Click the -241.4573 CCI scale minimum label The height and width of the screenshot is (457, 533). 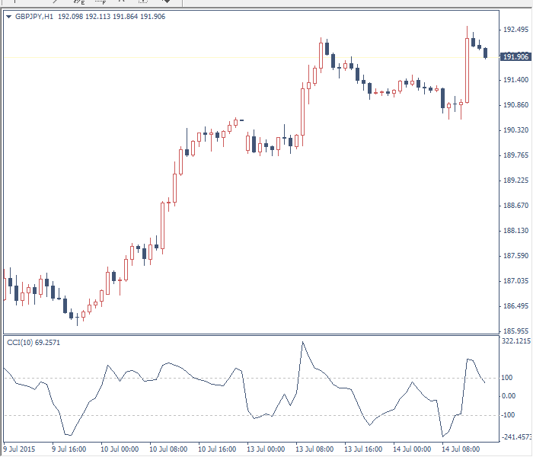(x=516, y=437)
